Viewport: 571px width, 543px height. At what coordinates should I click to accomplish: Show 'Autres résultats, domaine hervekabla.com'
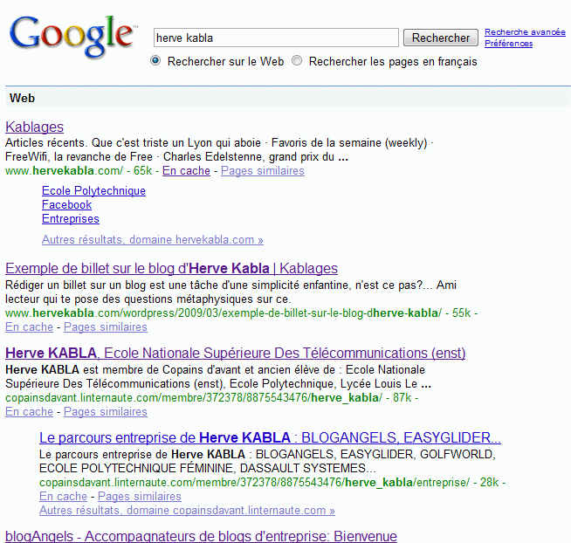click(153, 239)
